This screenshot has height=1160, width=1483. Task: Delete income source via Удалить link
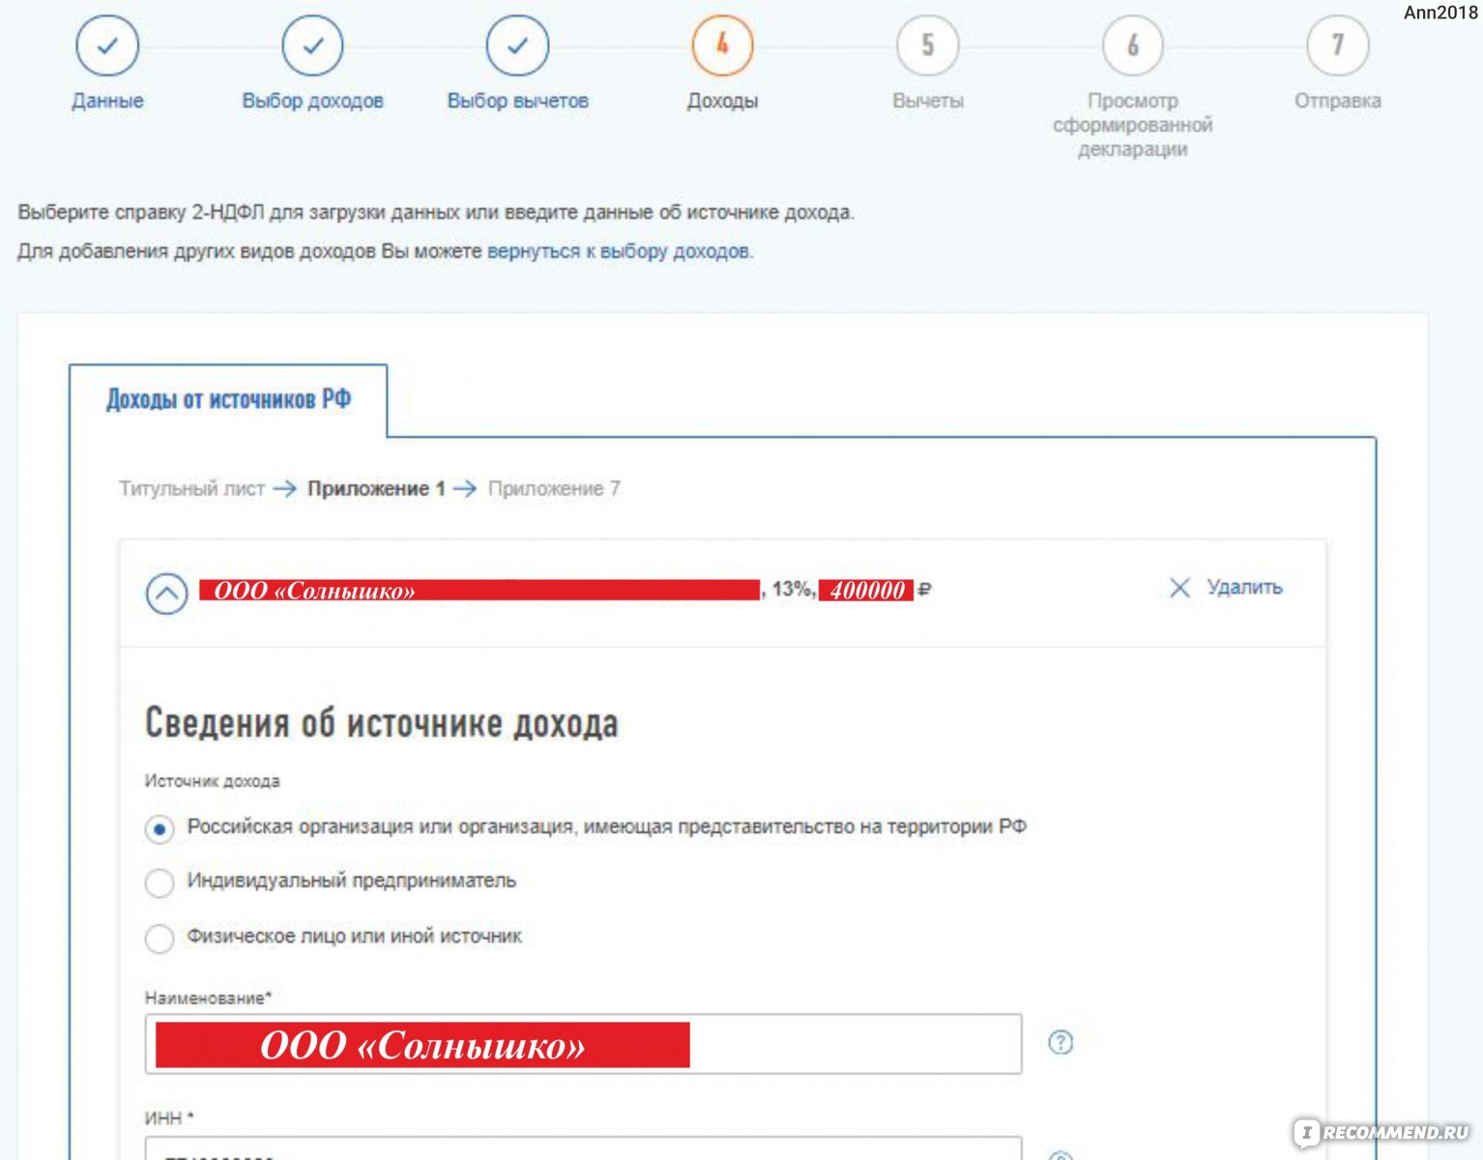click(1244, 588)
